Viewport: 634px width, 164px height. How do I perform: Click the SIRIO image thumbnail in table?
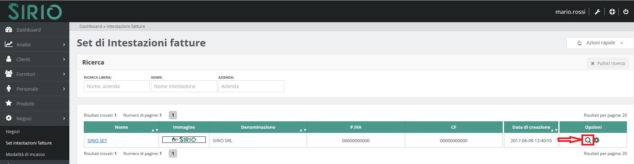pyautogui.click(x=184, y=140)
